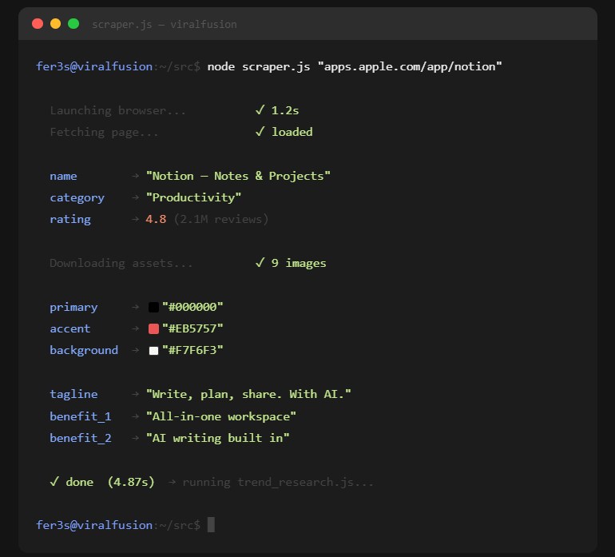
Task: Click the black primary color swatch
Action: coord(153,307)
